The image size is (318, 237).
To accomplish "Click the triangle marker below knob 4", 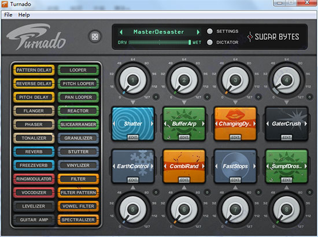I will 286,102.
